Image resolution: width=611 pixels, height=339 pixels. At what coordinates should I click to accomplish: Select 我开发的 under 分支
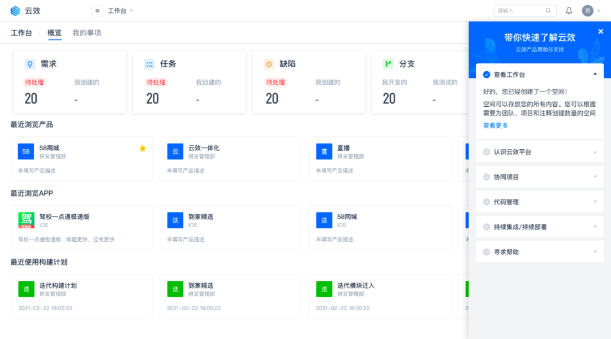[x=394, y=82]
